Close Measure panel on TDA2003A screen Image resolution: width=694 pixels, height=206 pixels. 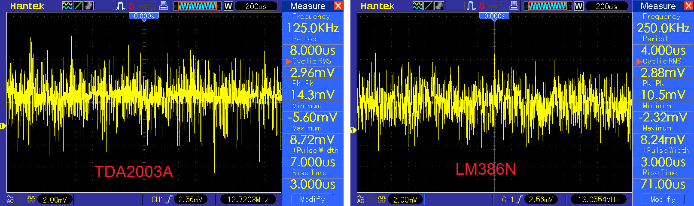tap(338, 6)
